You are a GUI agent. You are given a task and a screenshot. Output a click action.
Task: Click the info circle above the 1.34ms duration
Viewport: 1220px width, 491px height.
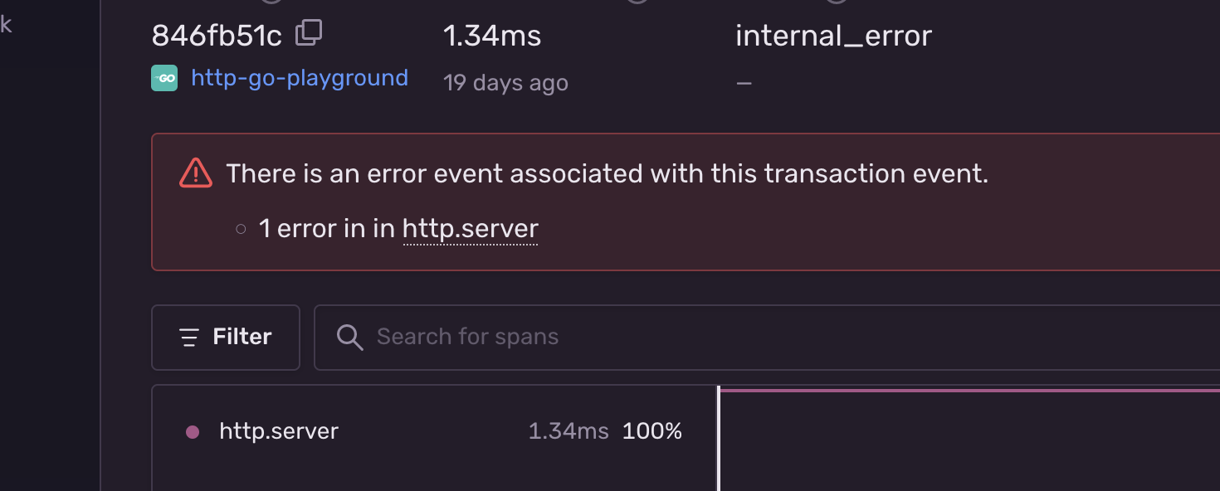pyautogui.click(x=637, y=2)
